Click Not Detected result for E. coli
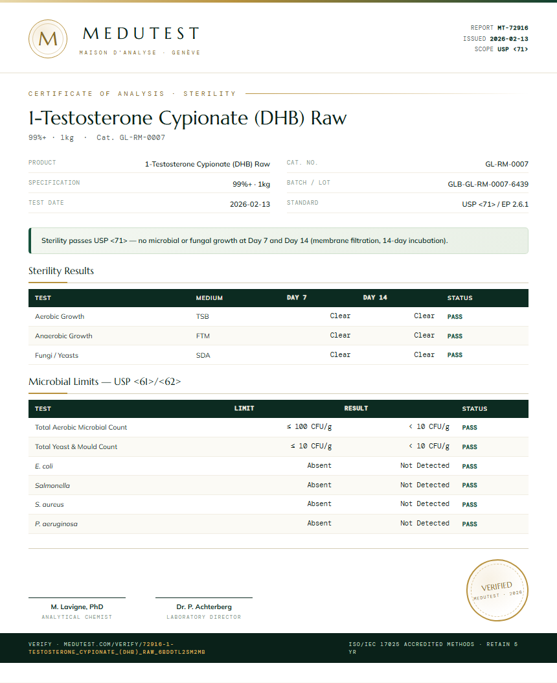 pyautogui.click(x=425, y=466)
